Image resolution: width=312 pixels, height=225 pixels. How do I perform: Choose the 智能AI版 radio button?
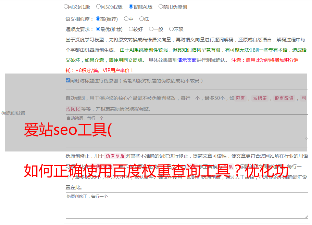coord(131,6)
